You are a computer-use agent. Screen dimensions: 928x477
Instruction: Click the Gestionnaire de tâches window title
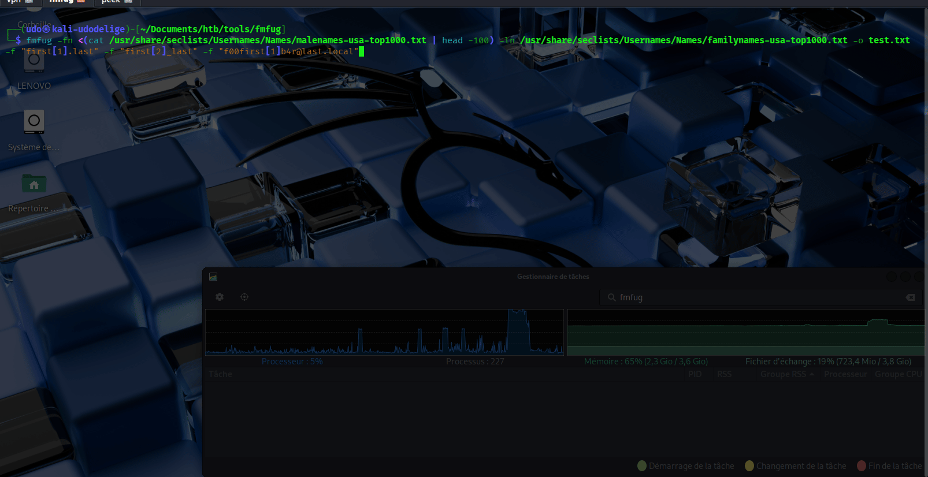[553, 277]
